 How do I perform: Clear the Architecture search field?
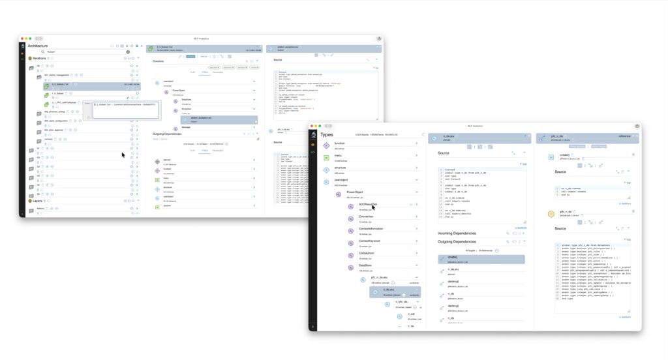coord(128,52)
